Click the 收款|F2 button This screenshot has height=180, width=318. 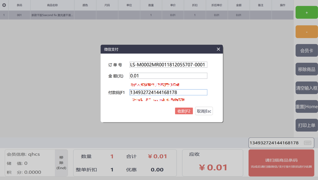click(x=184, y=111)
